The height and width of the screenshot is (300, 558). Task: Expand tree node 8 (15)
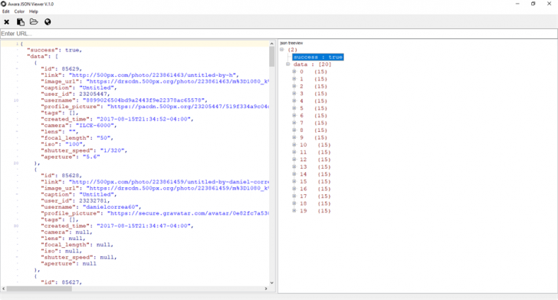pos(294,130)
